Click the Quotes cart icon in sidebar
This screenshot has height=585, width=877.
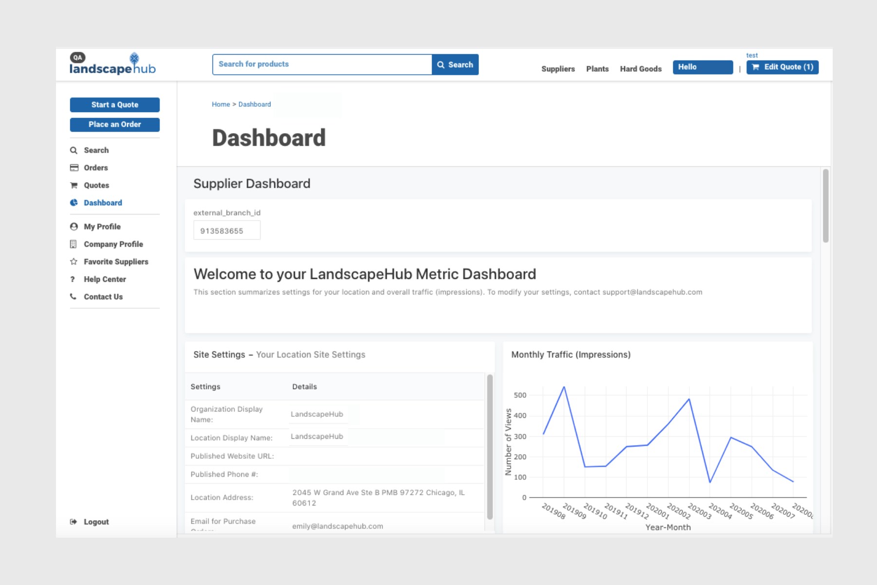pyautogui.click(x=74, y=185)
